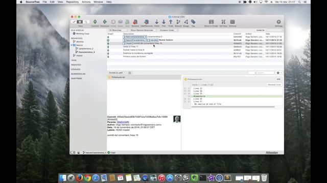Viewport: 327px width, 183px height.
Task: Open Trash from the Dock
Action: 264,178
